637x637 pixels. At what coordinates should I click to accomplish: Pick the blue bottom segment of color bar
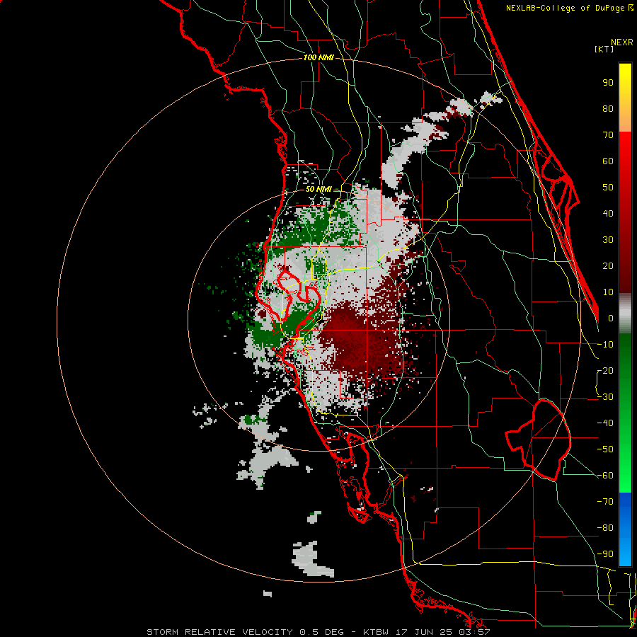(625, 529)
